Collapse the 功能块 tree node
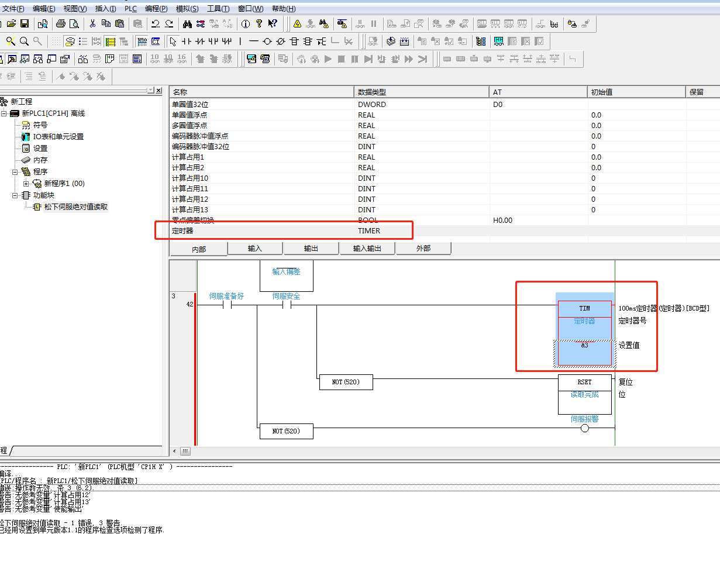720x565 pixels. [x=15, y=195]
